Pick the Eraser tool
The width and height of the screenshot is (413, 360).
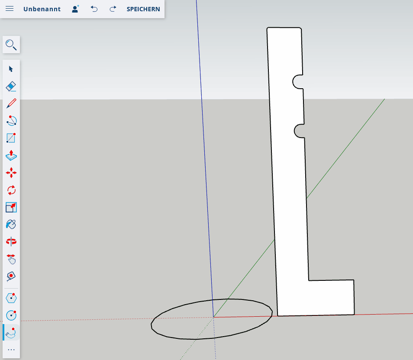coord(11,86)
